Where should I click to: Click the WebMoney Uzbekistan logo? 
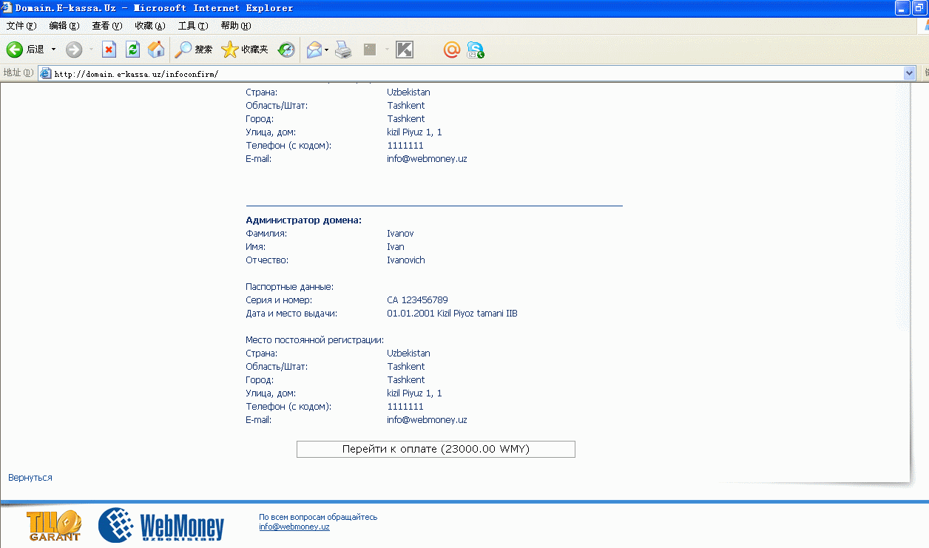point(161,526)
